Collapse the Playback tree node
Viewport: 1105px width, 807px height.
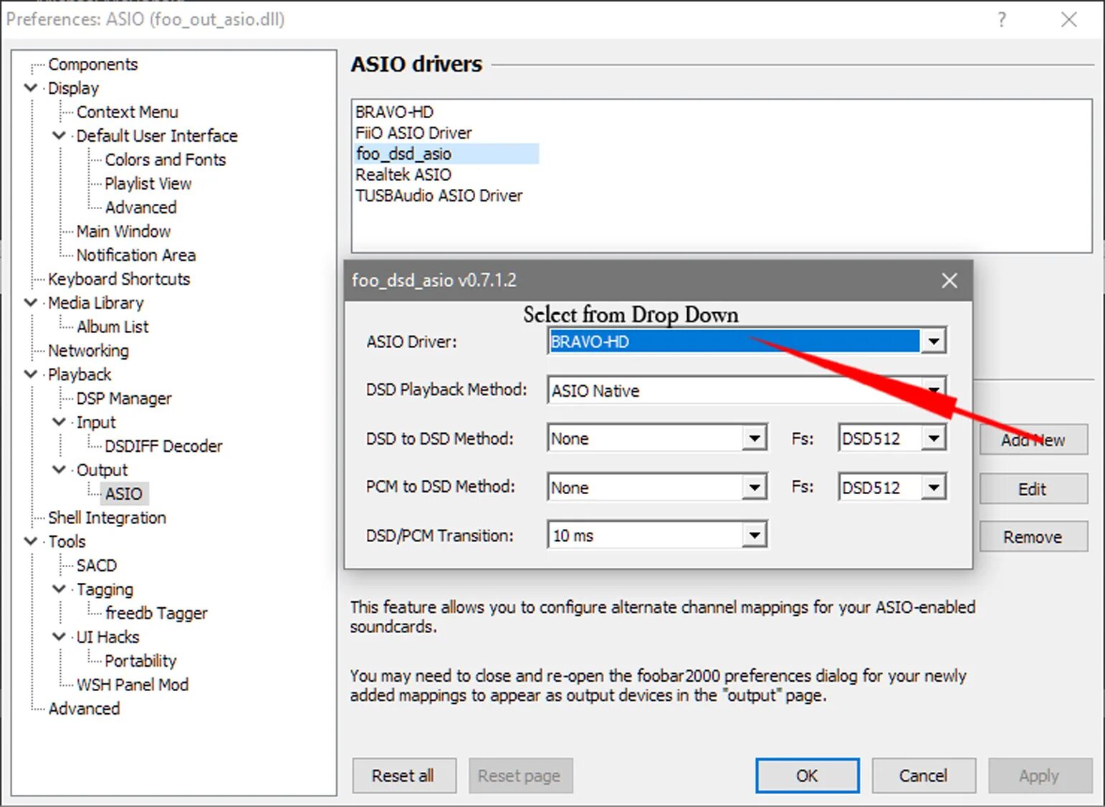[x=31, y=374]
